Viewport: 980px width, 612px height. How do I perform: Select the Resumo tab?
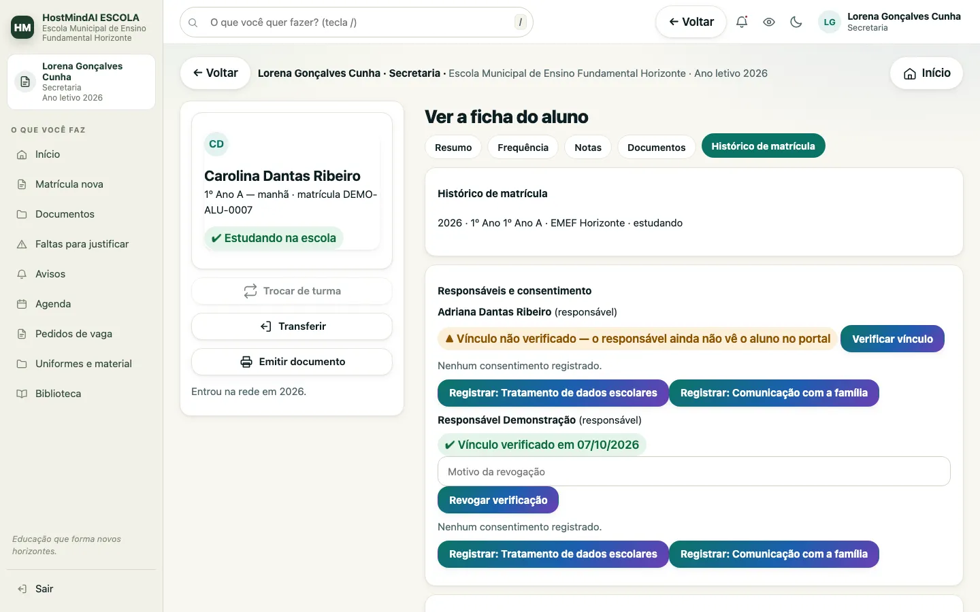click(x=453, y=148)
